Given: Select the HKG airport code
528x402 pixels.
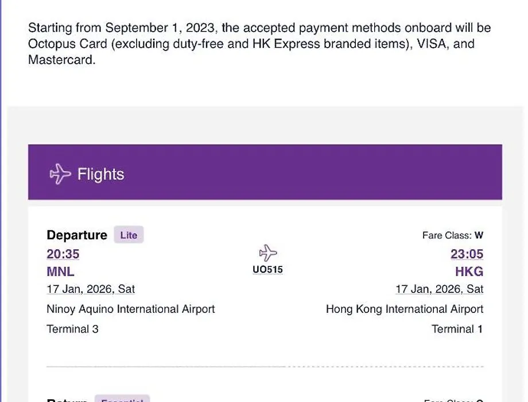Looking at the screenshot, I should coord(469,271).
